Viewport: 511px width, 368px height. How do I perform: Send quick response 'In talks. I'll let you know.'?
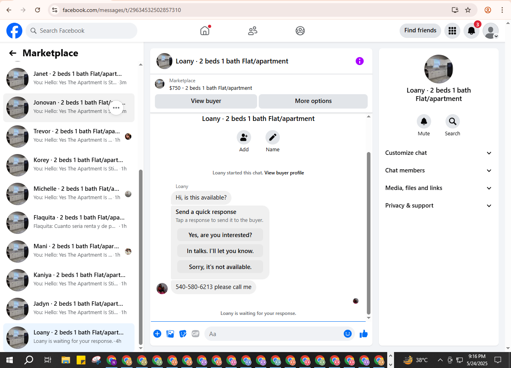point(220,251)
